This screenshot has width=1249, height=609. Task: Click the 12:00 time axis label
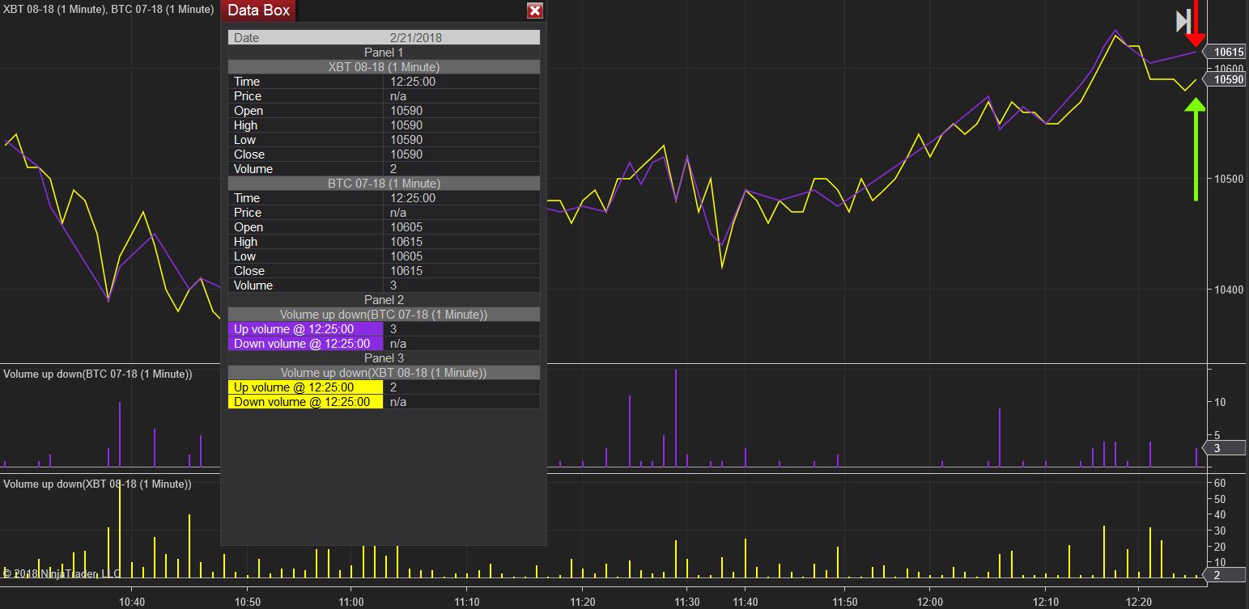click(930, 602)
